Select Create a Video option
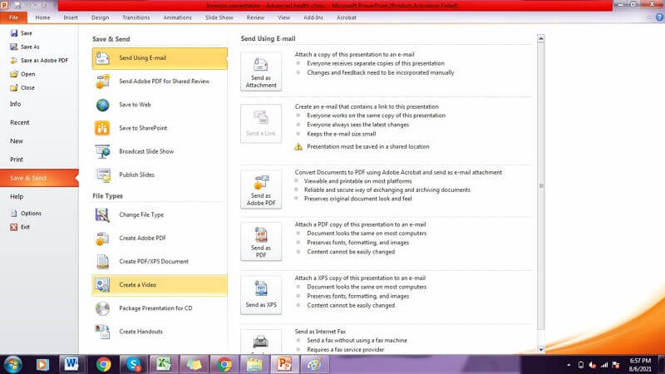The height and width of the screenshot is (374, 665). 160,285
